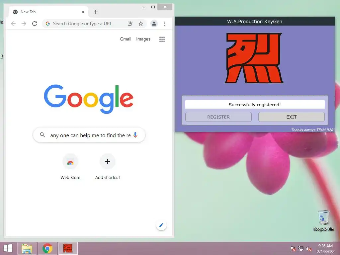This screenshot has height=255, width=340.
Task: Click the red kanji logo in KeyGen
Action: 255,58
